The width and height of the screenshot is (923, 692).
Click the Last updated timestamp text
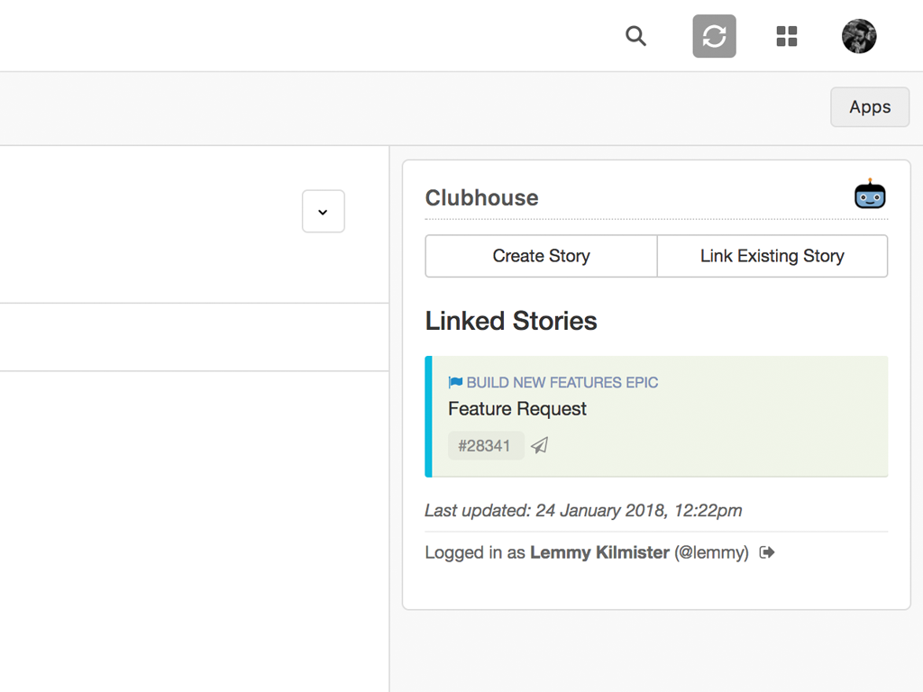(x=583, y=511)
